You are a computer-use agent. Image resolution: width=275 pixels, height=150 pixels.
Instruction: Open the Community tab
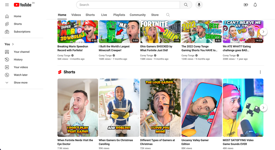click(x=138, y=15)
